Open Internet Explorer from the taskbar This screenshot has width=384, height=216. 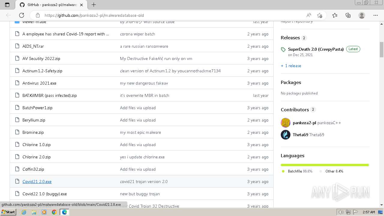tap(24, 212)
